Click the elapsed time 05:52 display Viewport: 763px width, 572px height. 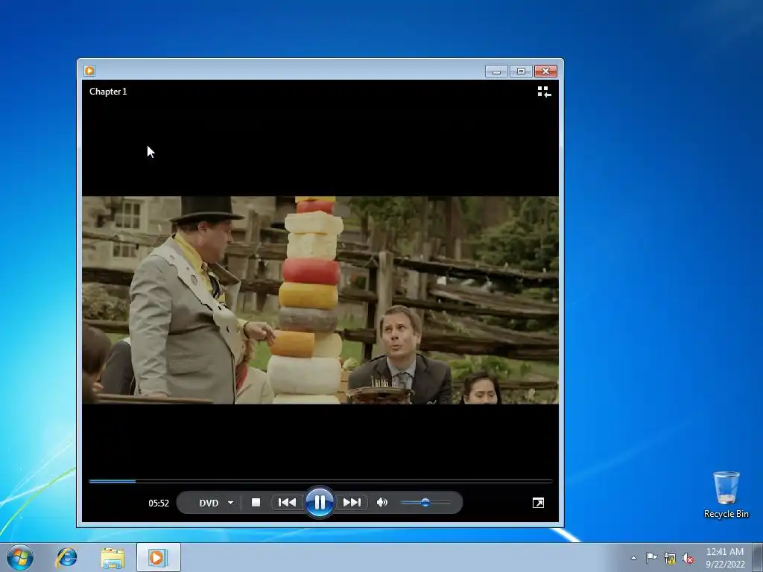[x=159, y=503]
